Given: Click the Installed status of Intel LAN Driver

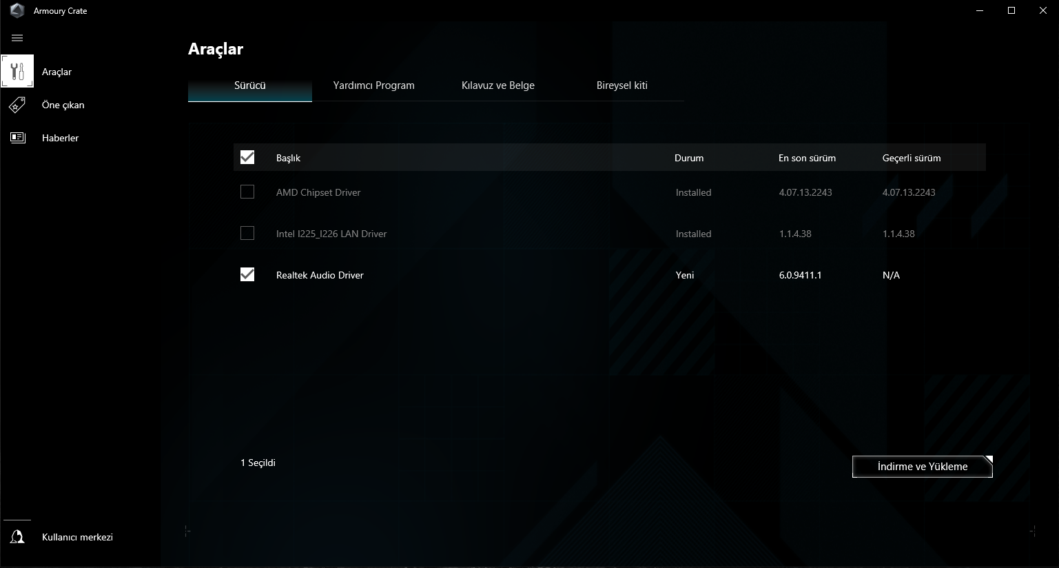Looking at the screenshot, I should 693,234.
